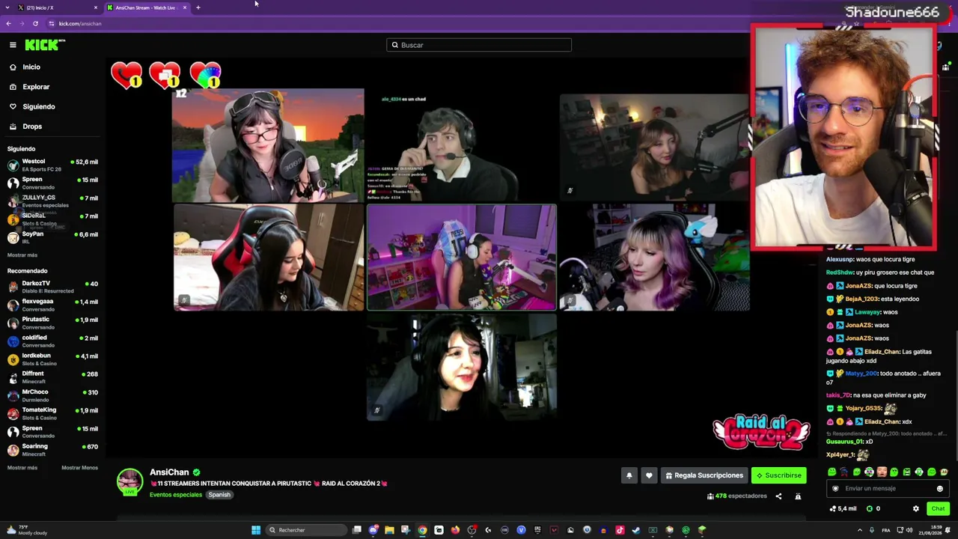The height and width of the screenshot is (539, 958).
Task: Open Drops in the sidebar
Action: (25, 127)
